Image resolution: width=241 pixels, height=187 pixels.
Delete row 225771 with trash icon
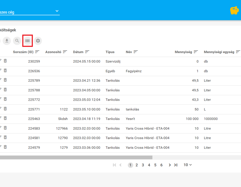(x=5, y=109)
